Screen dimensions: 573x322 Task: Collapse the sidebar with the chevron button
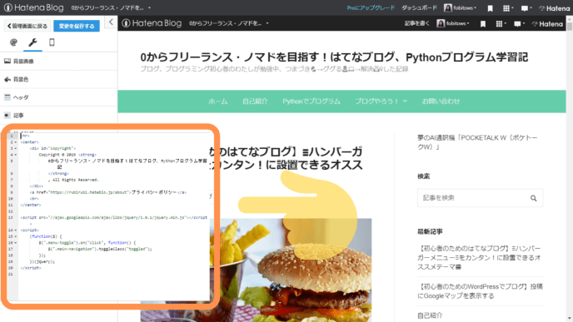coord(111,22)
